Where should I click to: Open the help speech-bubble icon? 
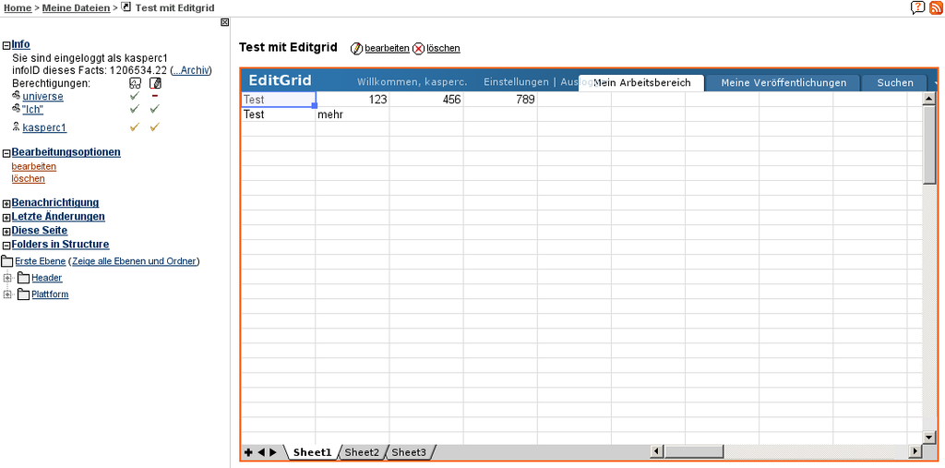pyautogui.click(x=917, y=7)
